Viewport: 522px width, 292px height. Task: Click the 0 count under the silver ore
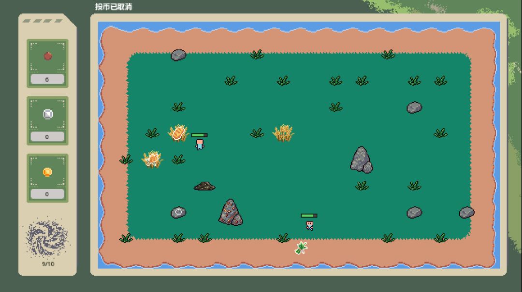(x=47, y=136)
